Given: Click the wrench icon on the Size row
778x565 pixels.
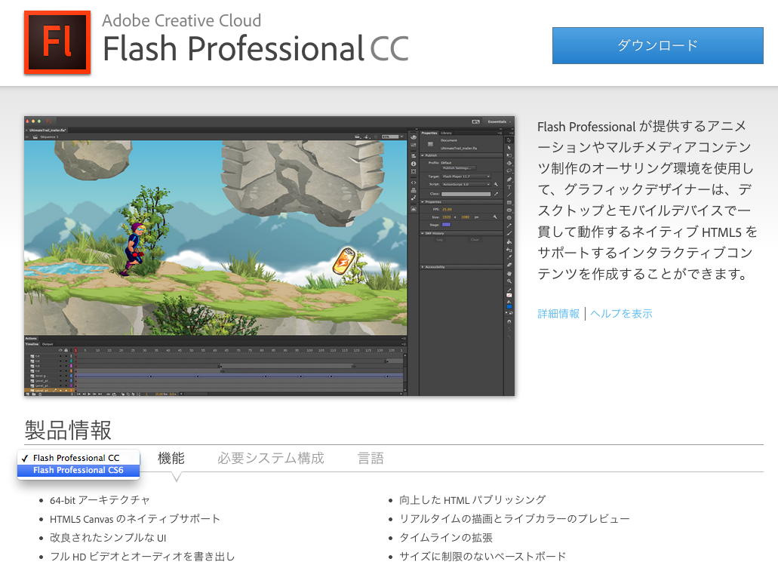Looking at the screenshot, I should tap(495, 216).
